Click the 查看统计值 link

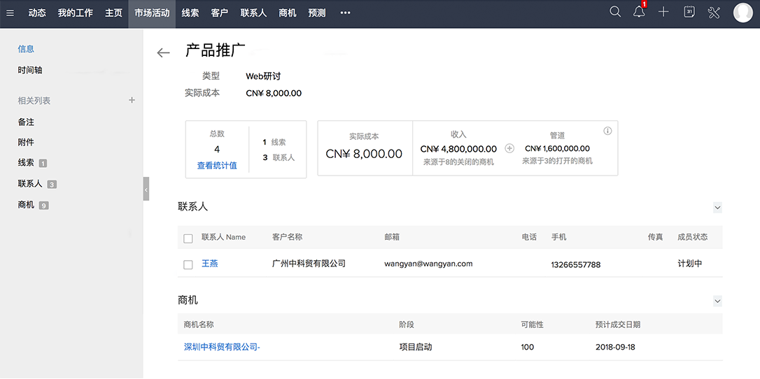coord(217,166)
